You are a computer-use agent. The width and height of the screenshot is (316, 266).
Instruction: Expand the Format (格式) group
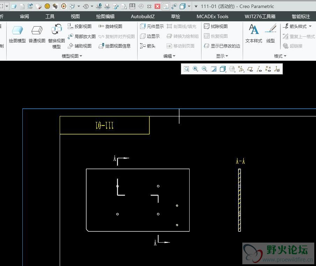pyautogui.click(x=280, y=56)
